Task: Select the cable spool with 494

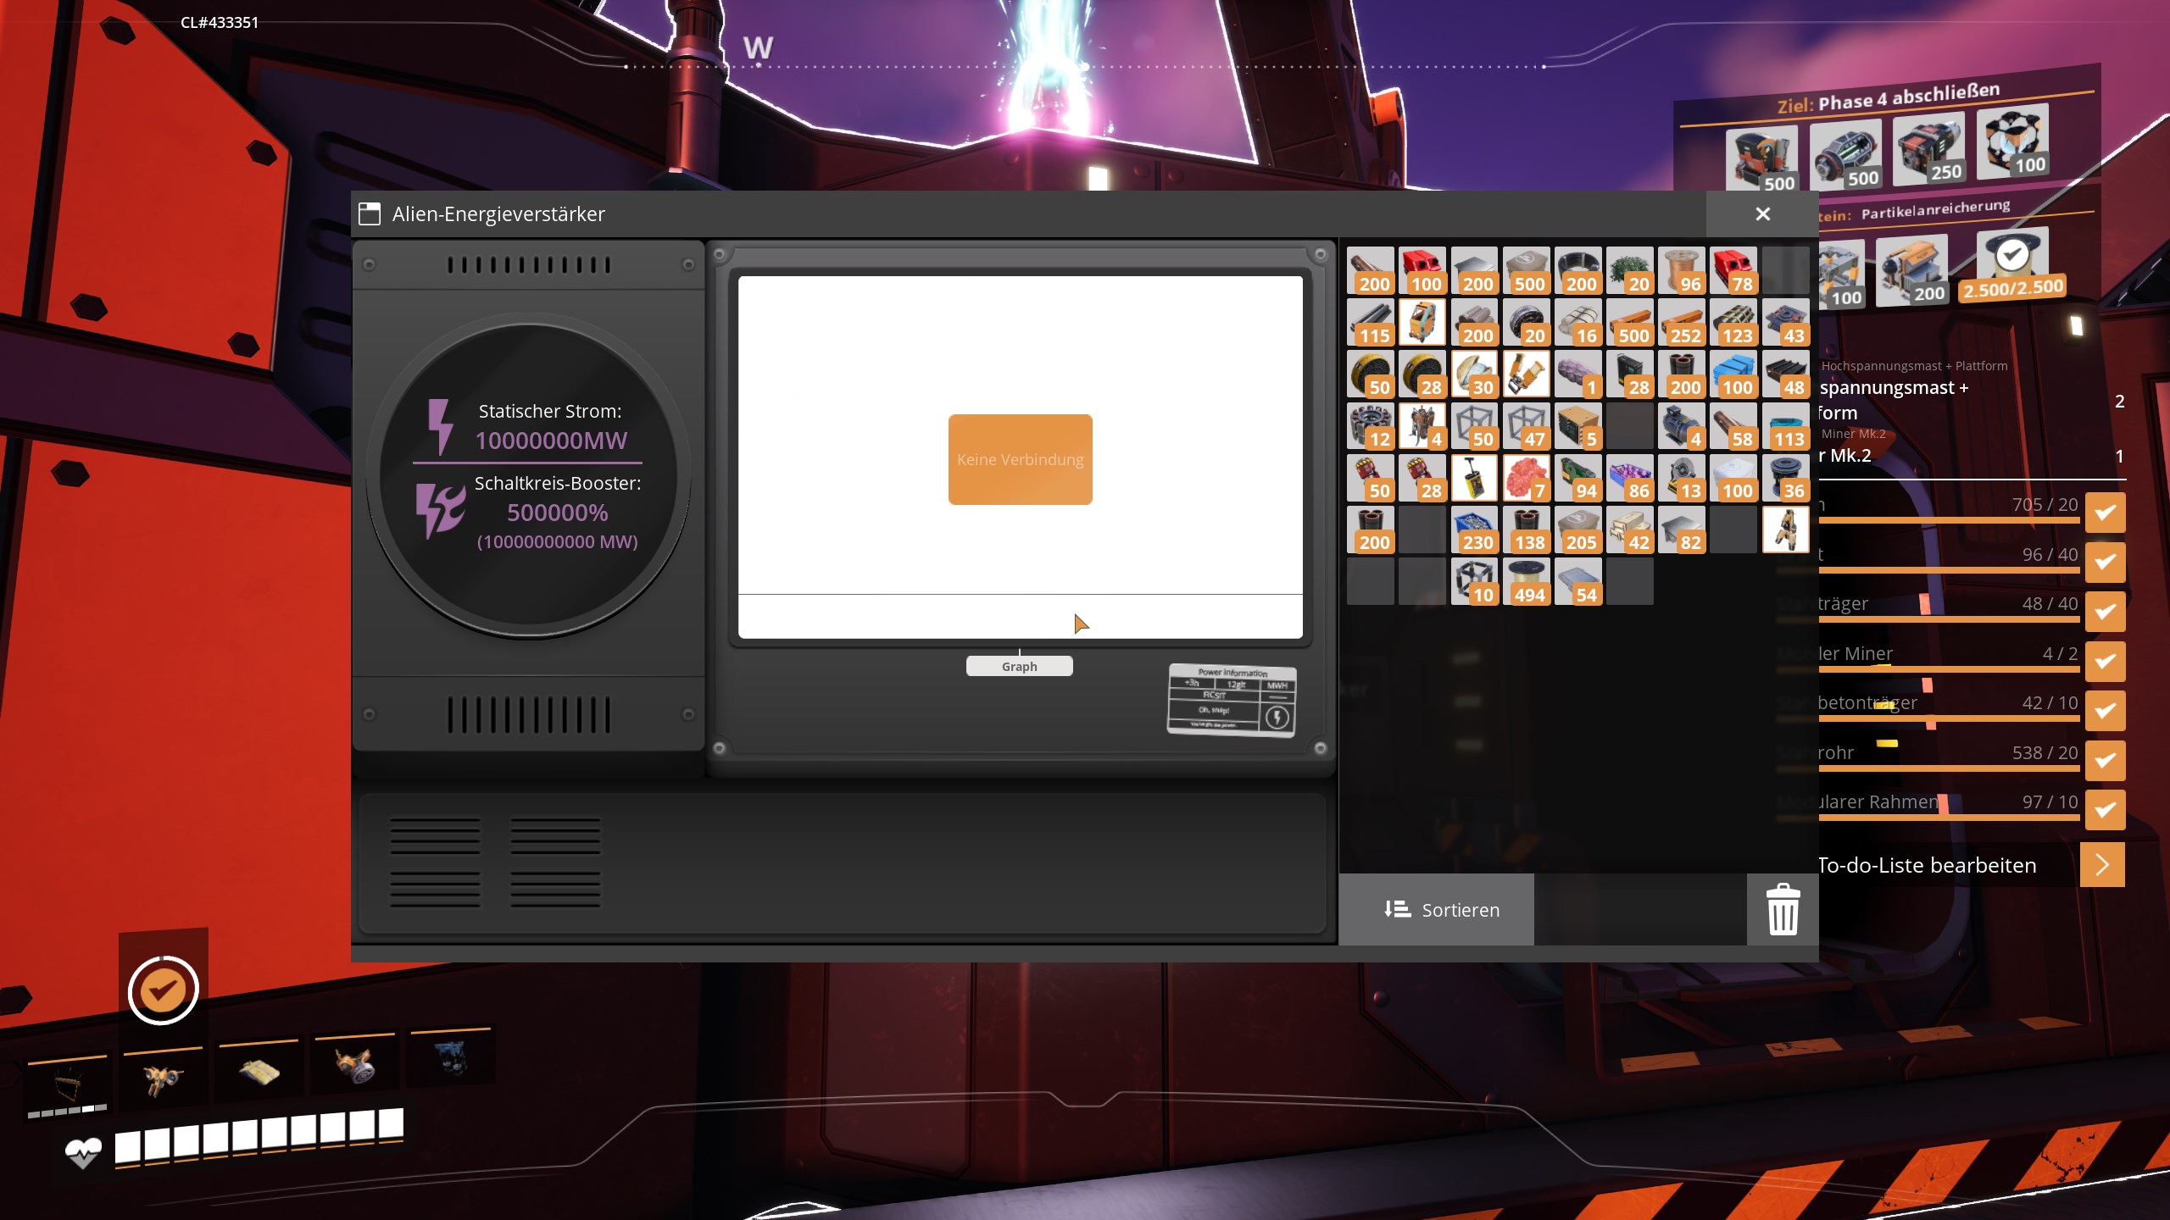Action: tap(1526, 580)
